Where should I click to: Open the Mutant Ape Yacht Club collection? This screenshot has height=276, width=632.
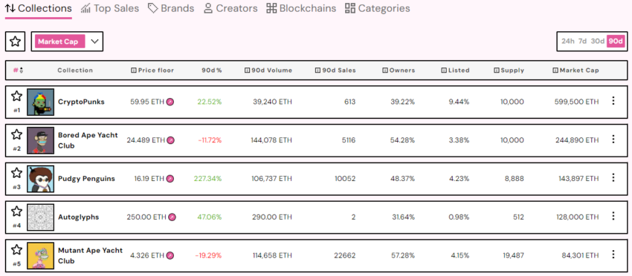point(90,255)
